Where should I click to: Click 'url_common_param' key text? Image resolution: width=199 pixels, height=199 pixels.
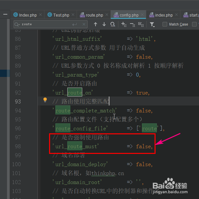tap(79, 57)
